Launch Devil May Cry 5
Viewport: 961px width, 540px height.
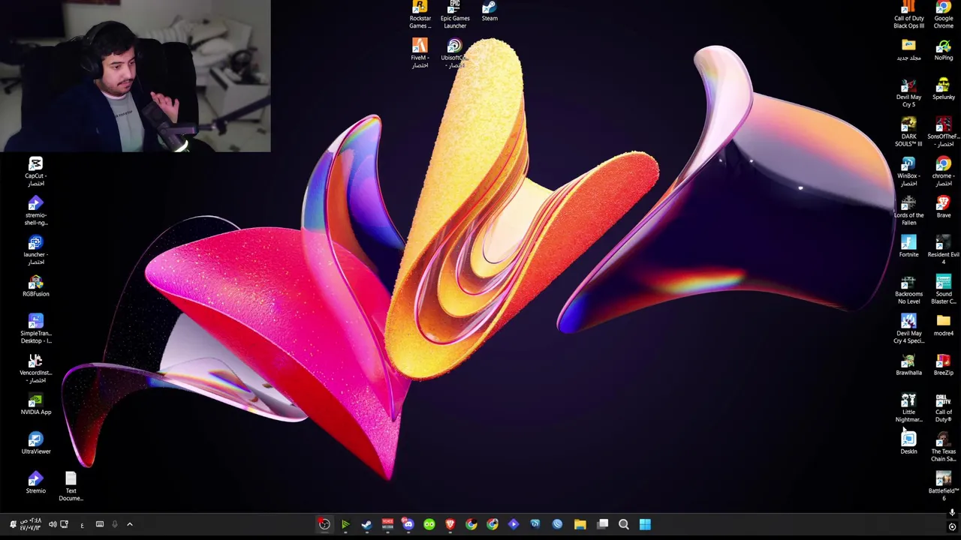pyautogui.click(x=908, y=93)
